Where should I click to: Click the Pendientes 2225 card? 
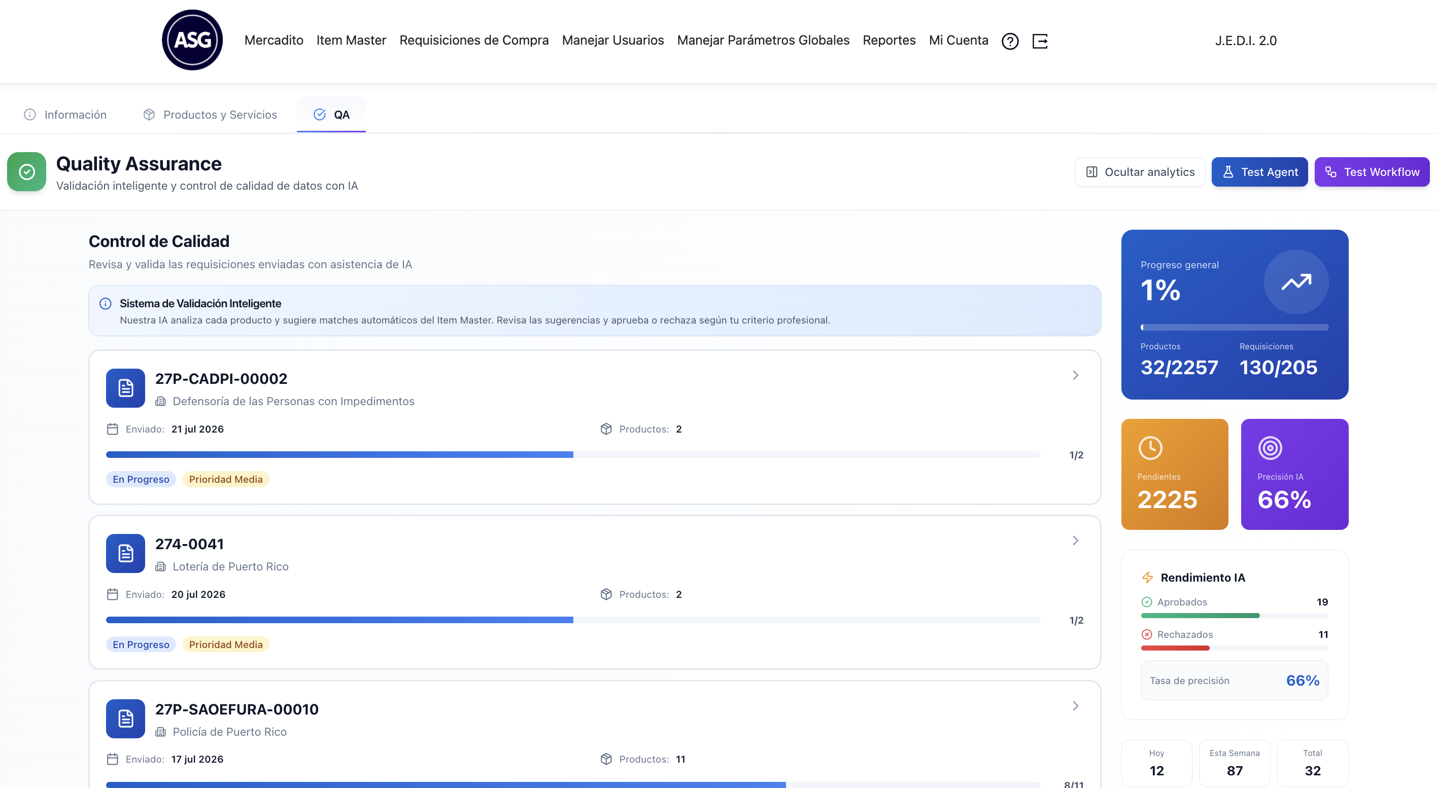1174,474
